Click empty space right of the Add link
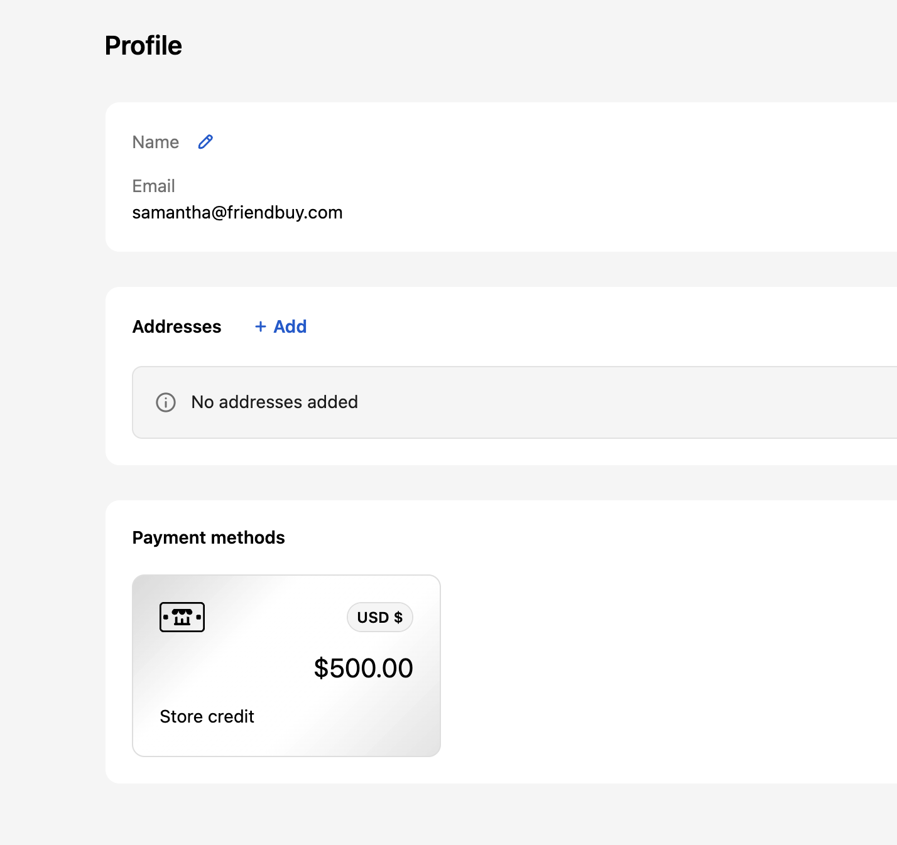Viewport: 897px width, 845px height. (x=565, y=326)
